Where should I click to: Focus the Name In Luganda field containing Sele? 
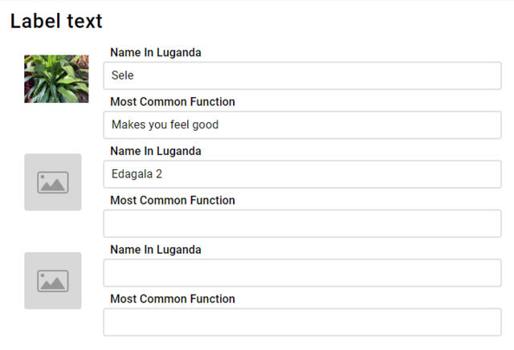302,75
